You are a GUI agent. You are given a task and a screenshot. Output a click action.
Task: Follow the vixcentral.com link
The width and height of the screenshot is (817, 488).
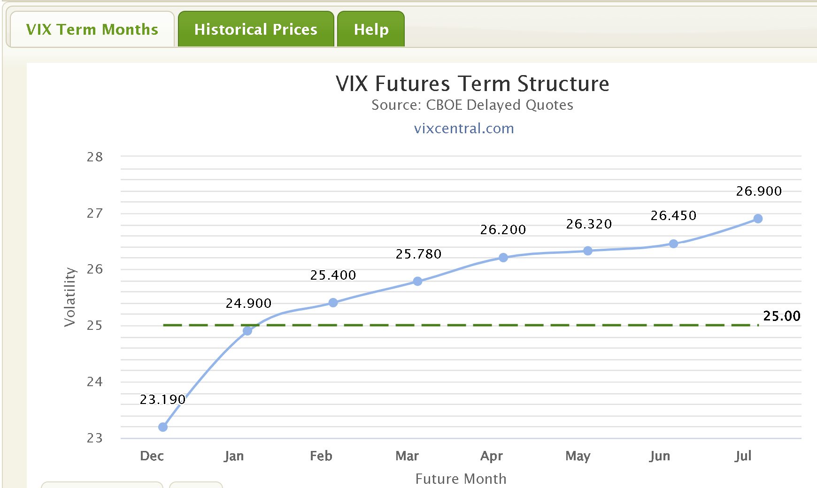[x=464, y=128]
